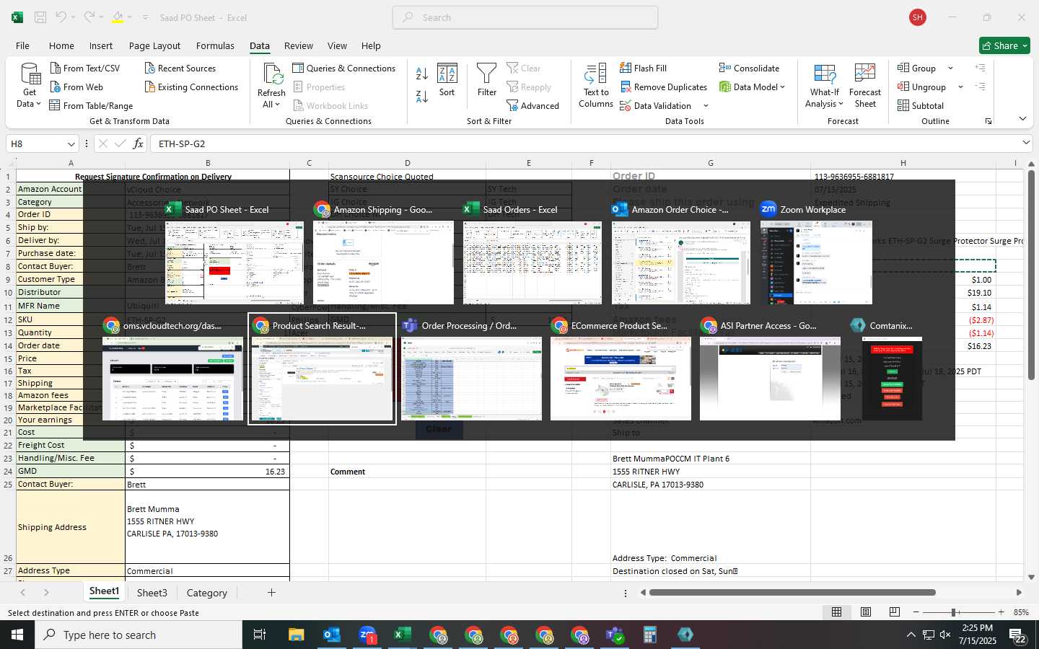The height and width of the screenshot is (649, 1039).
Task: Click the Share button
Action: [x=1005, y=45]
